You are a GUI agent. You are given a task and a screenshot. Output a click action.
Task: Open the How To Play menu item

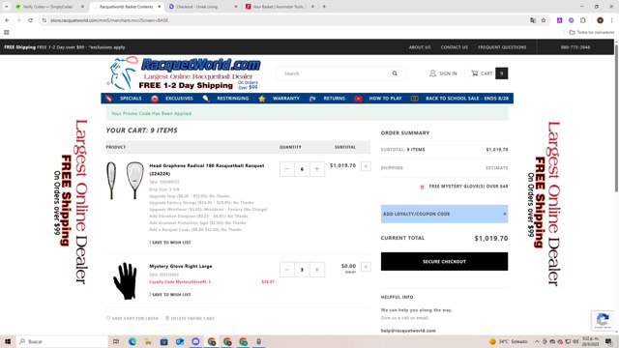click(x=385, y=99)
